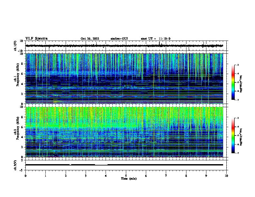The width and height of the screenshot is (255, 197).
Task: Click the 'start UT = 11:10:0' text
Action: (x=156, y=39)
